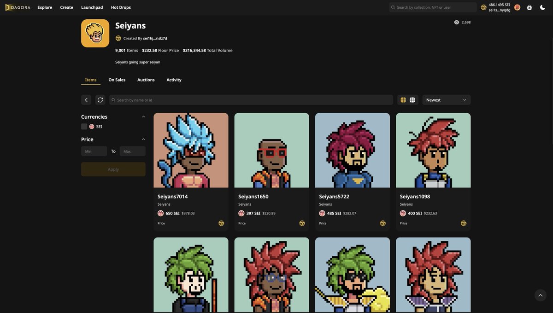This screenshot has height=313, width=553.
Task: Click the SEI coin icon beside 400 SEI
Action: coord(403,214)
